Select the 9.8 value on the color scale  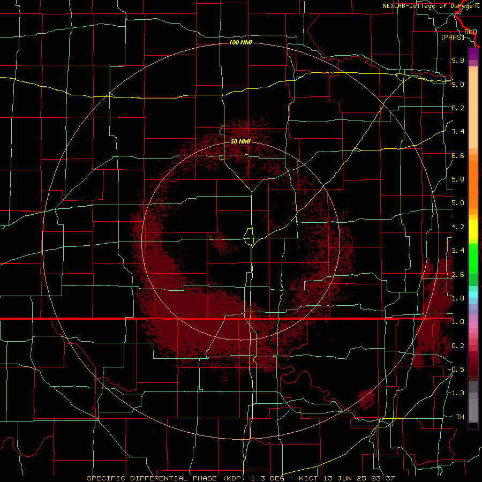pos(458,60)
